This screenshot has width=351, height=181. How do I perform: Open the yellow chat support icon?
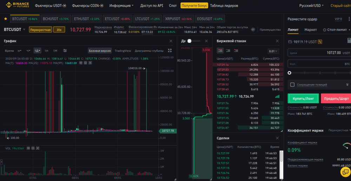click(345, 172)
